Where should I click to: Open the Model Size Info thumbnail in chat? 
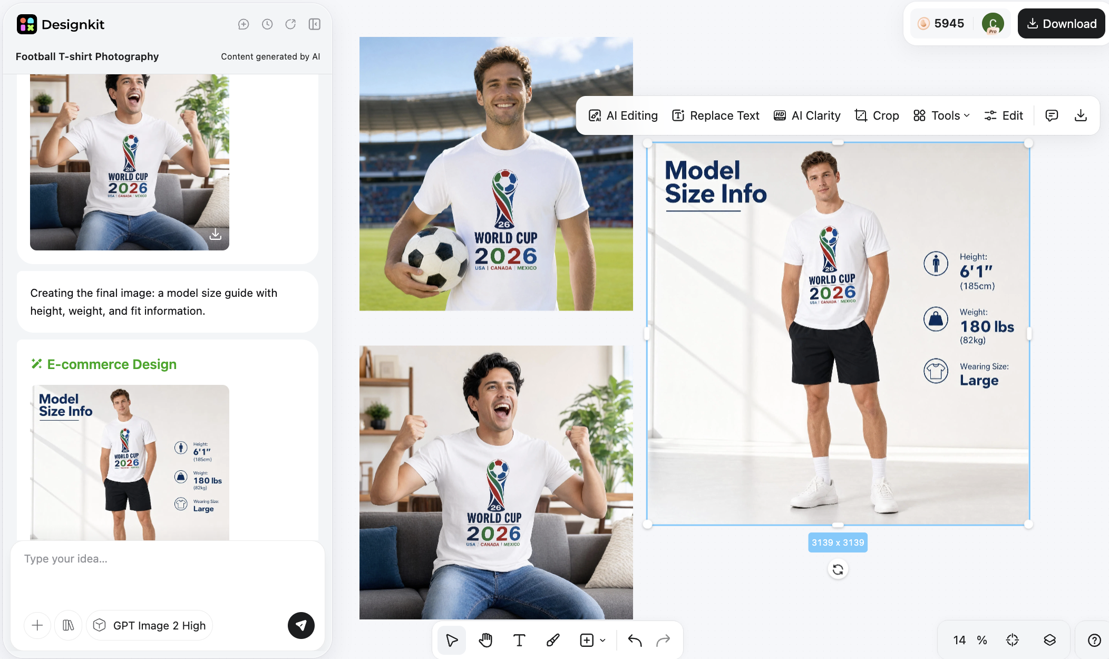[x=130, y=462]
